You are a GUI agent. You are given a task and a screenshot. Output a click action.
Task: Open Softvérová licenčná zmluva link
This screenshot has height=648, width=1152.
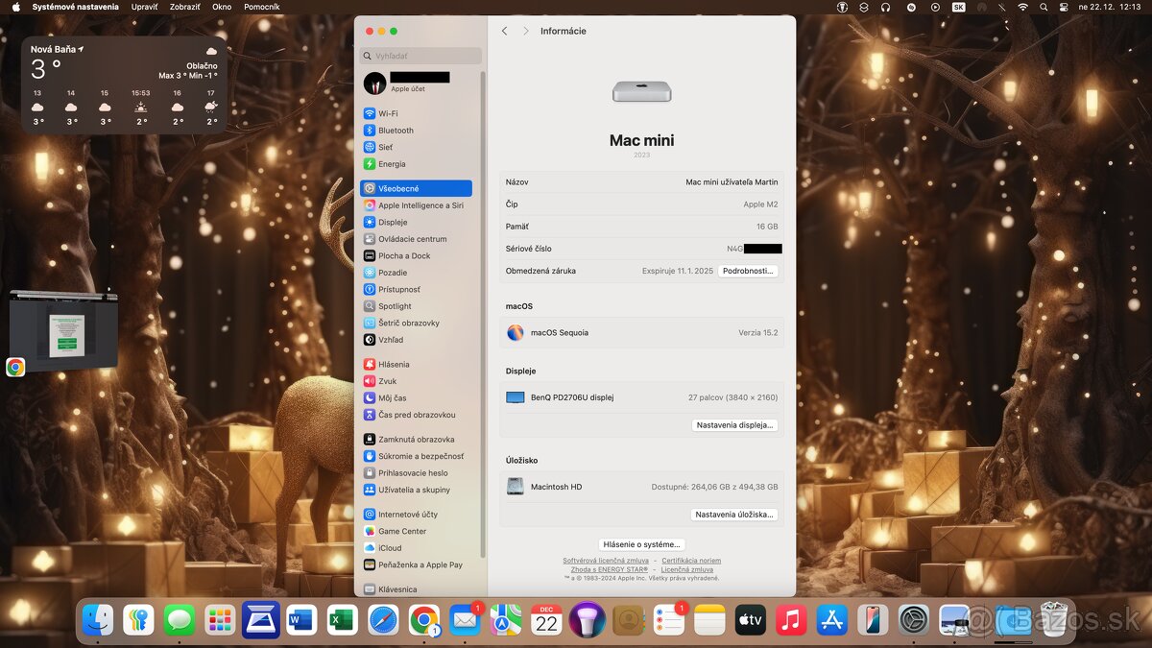[606, 561]
